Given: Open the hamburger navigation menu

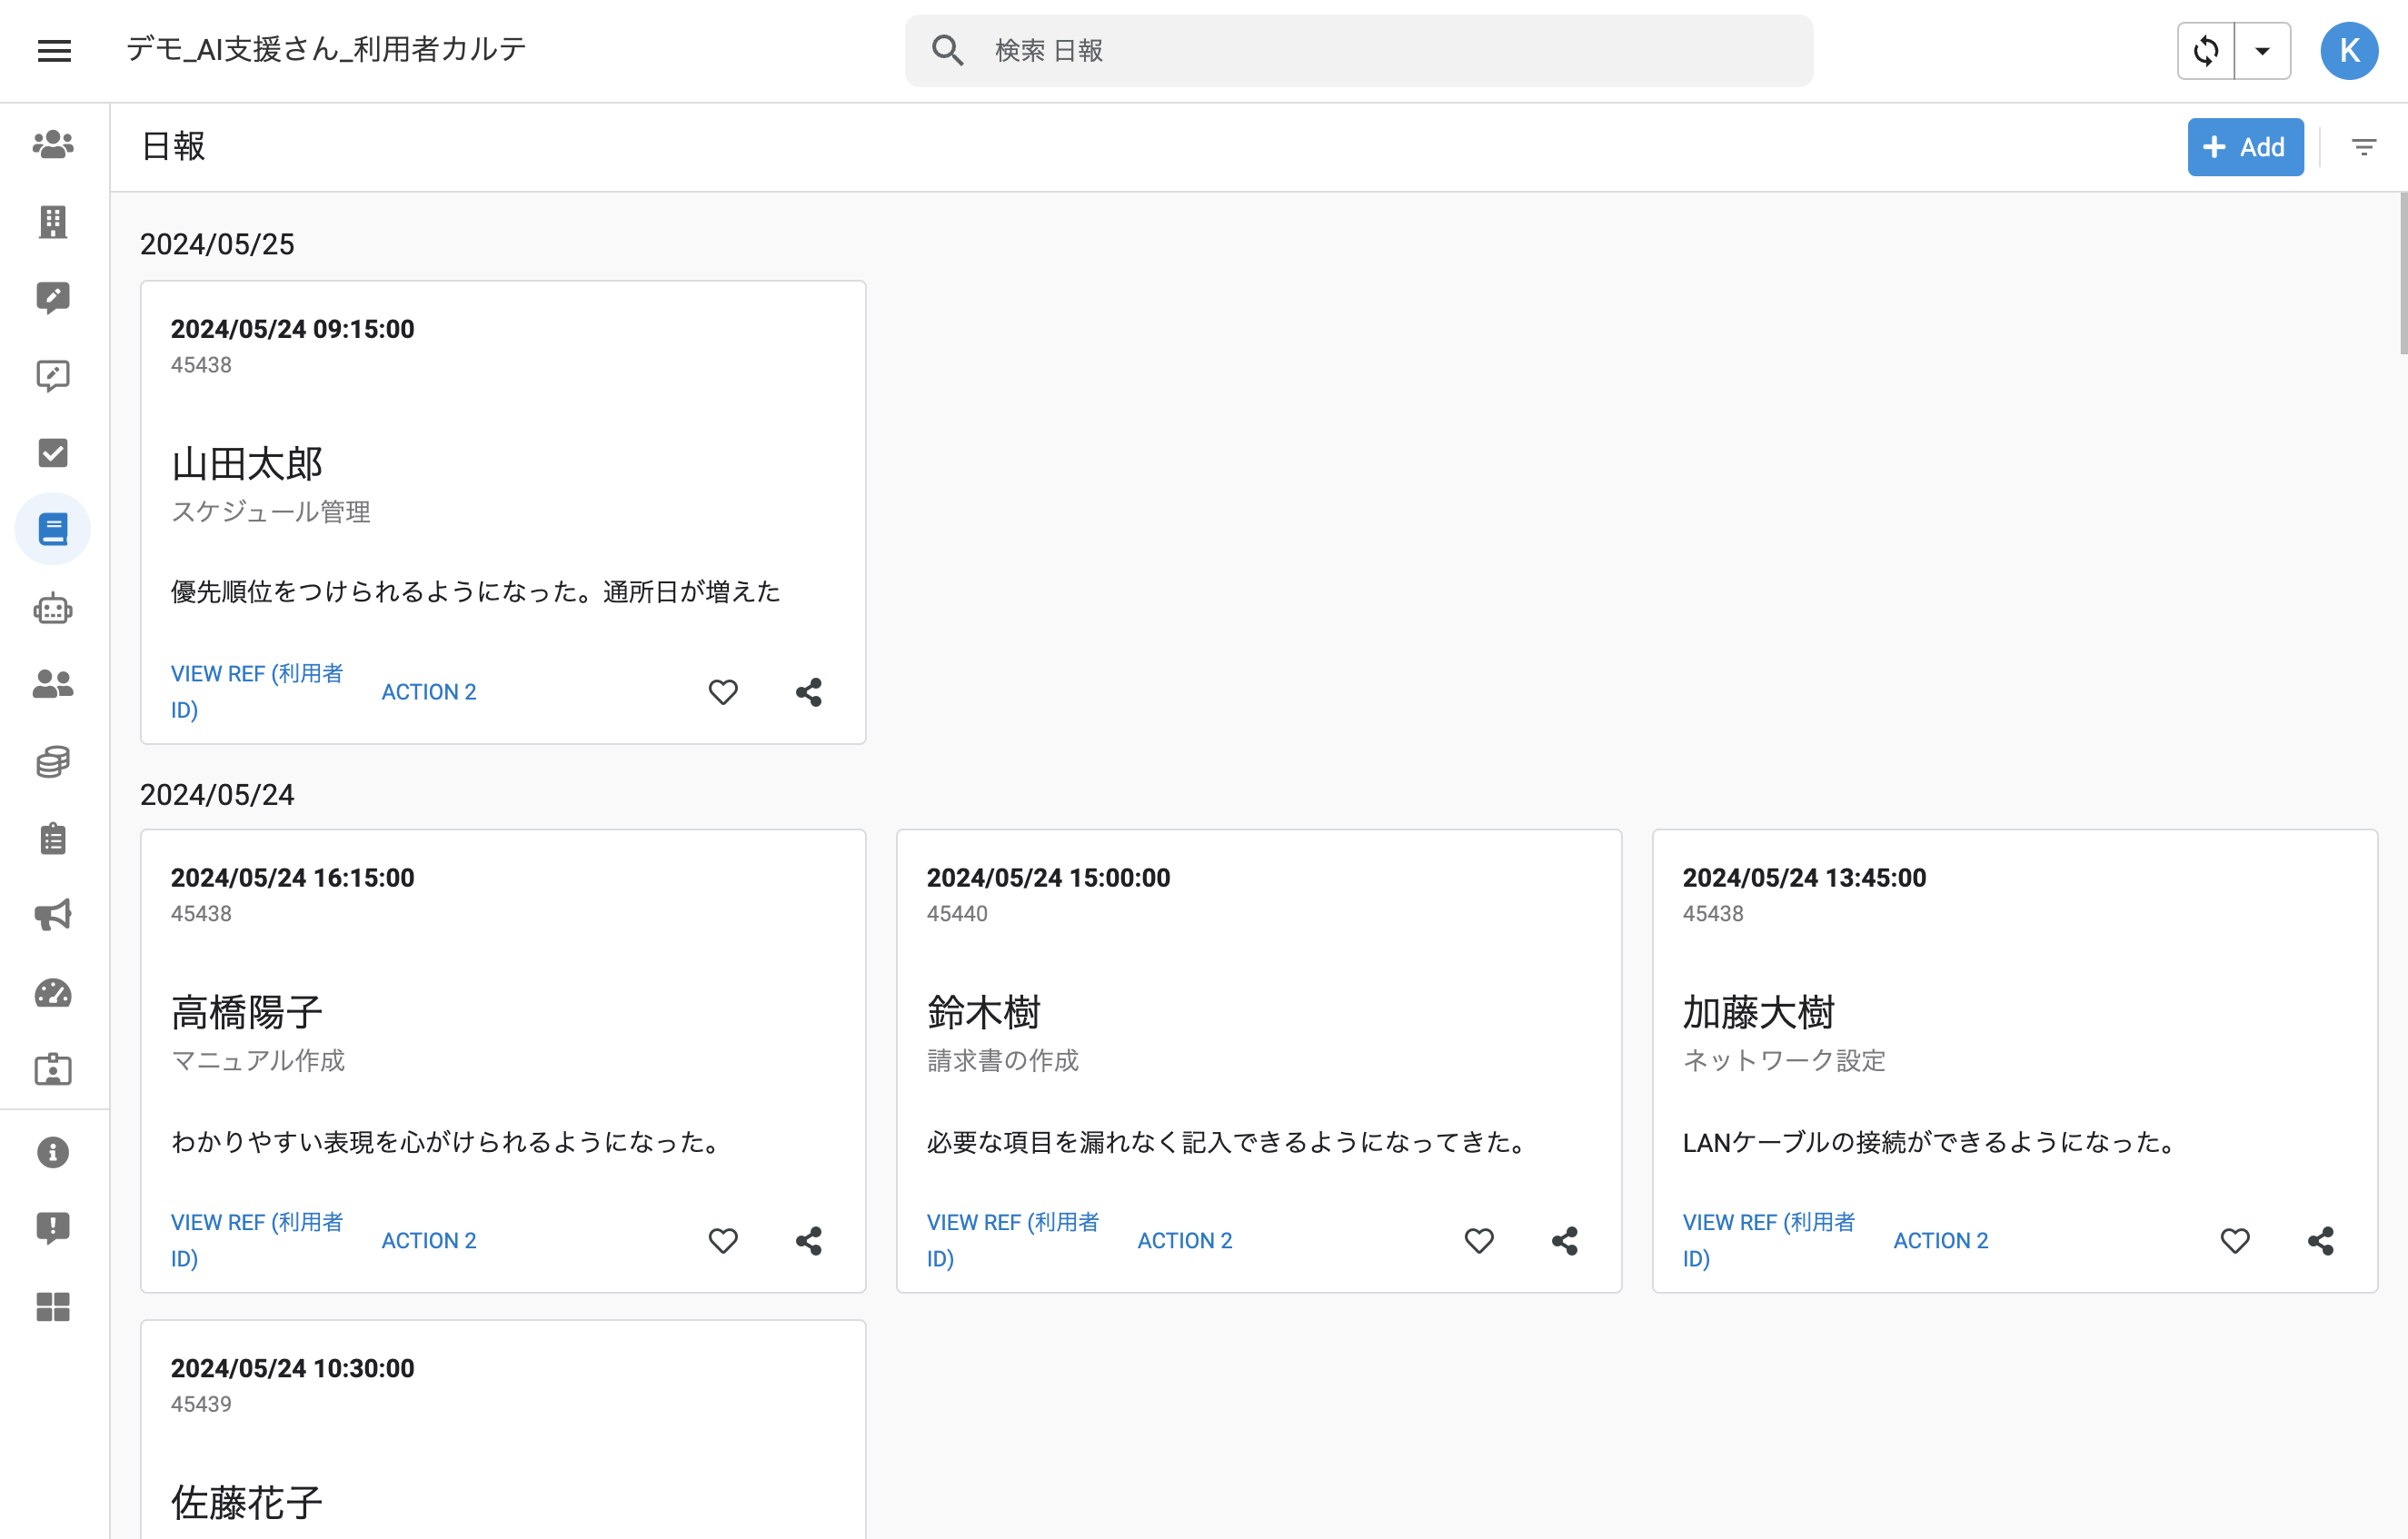Looking at the screenshot, I should coord(54,51).
